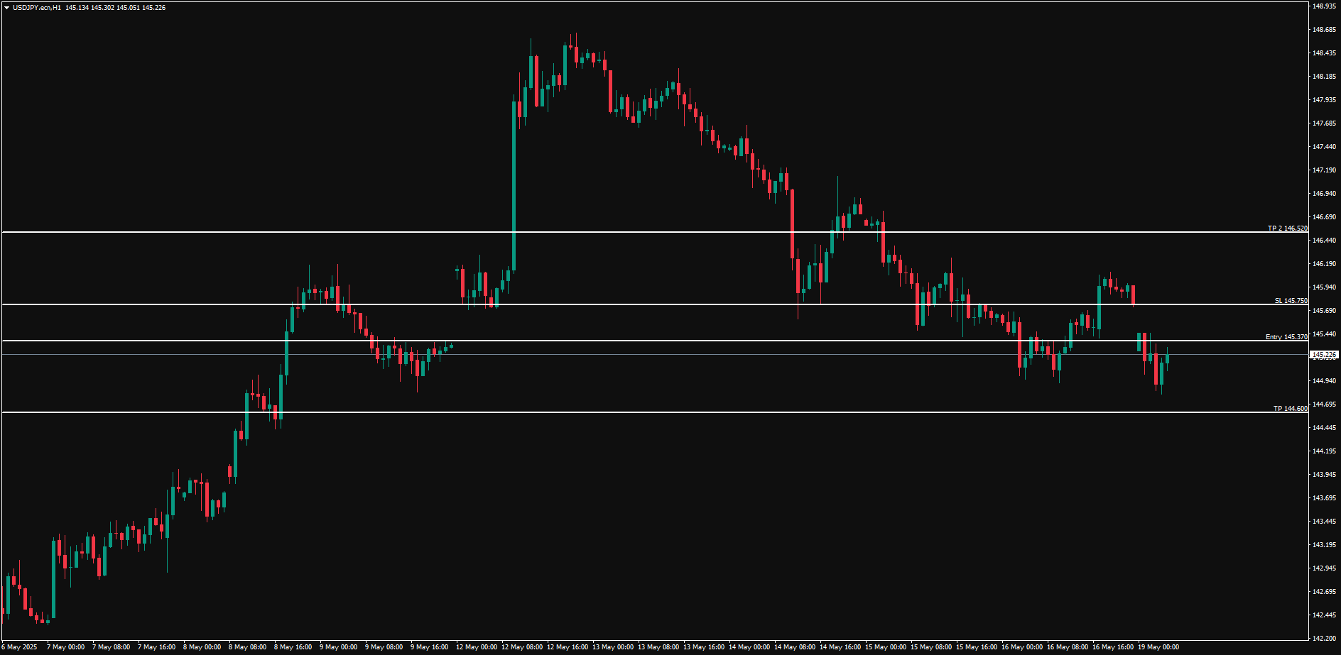Click the most recent green candle
The width and height of the screenshot is (1341, 655).
[x=1167, y=358]
